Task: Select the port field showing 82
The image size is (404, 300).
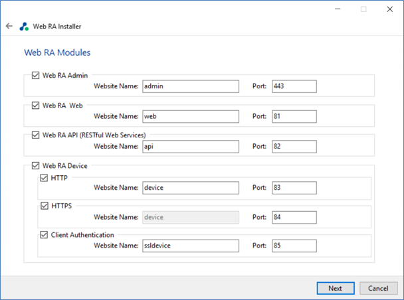Action: click(x=294, y=147)
